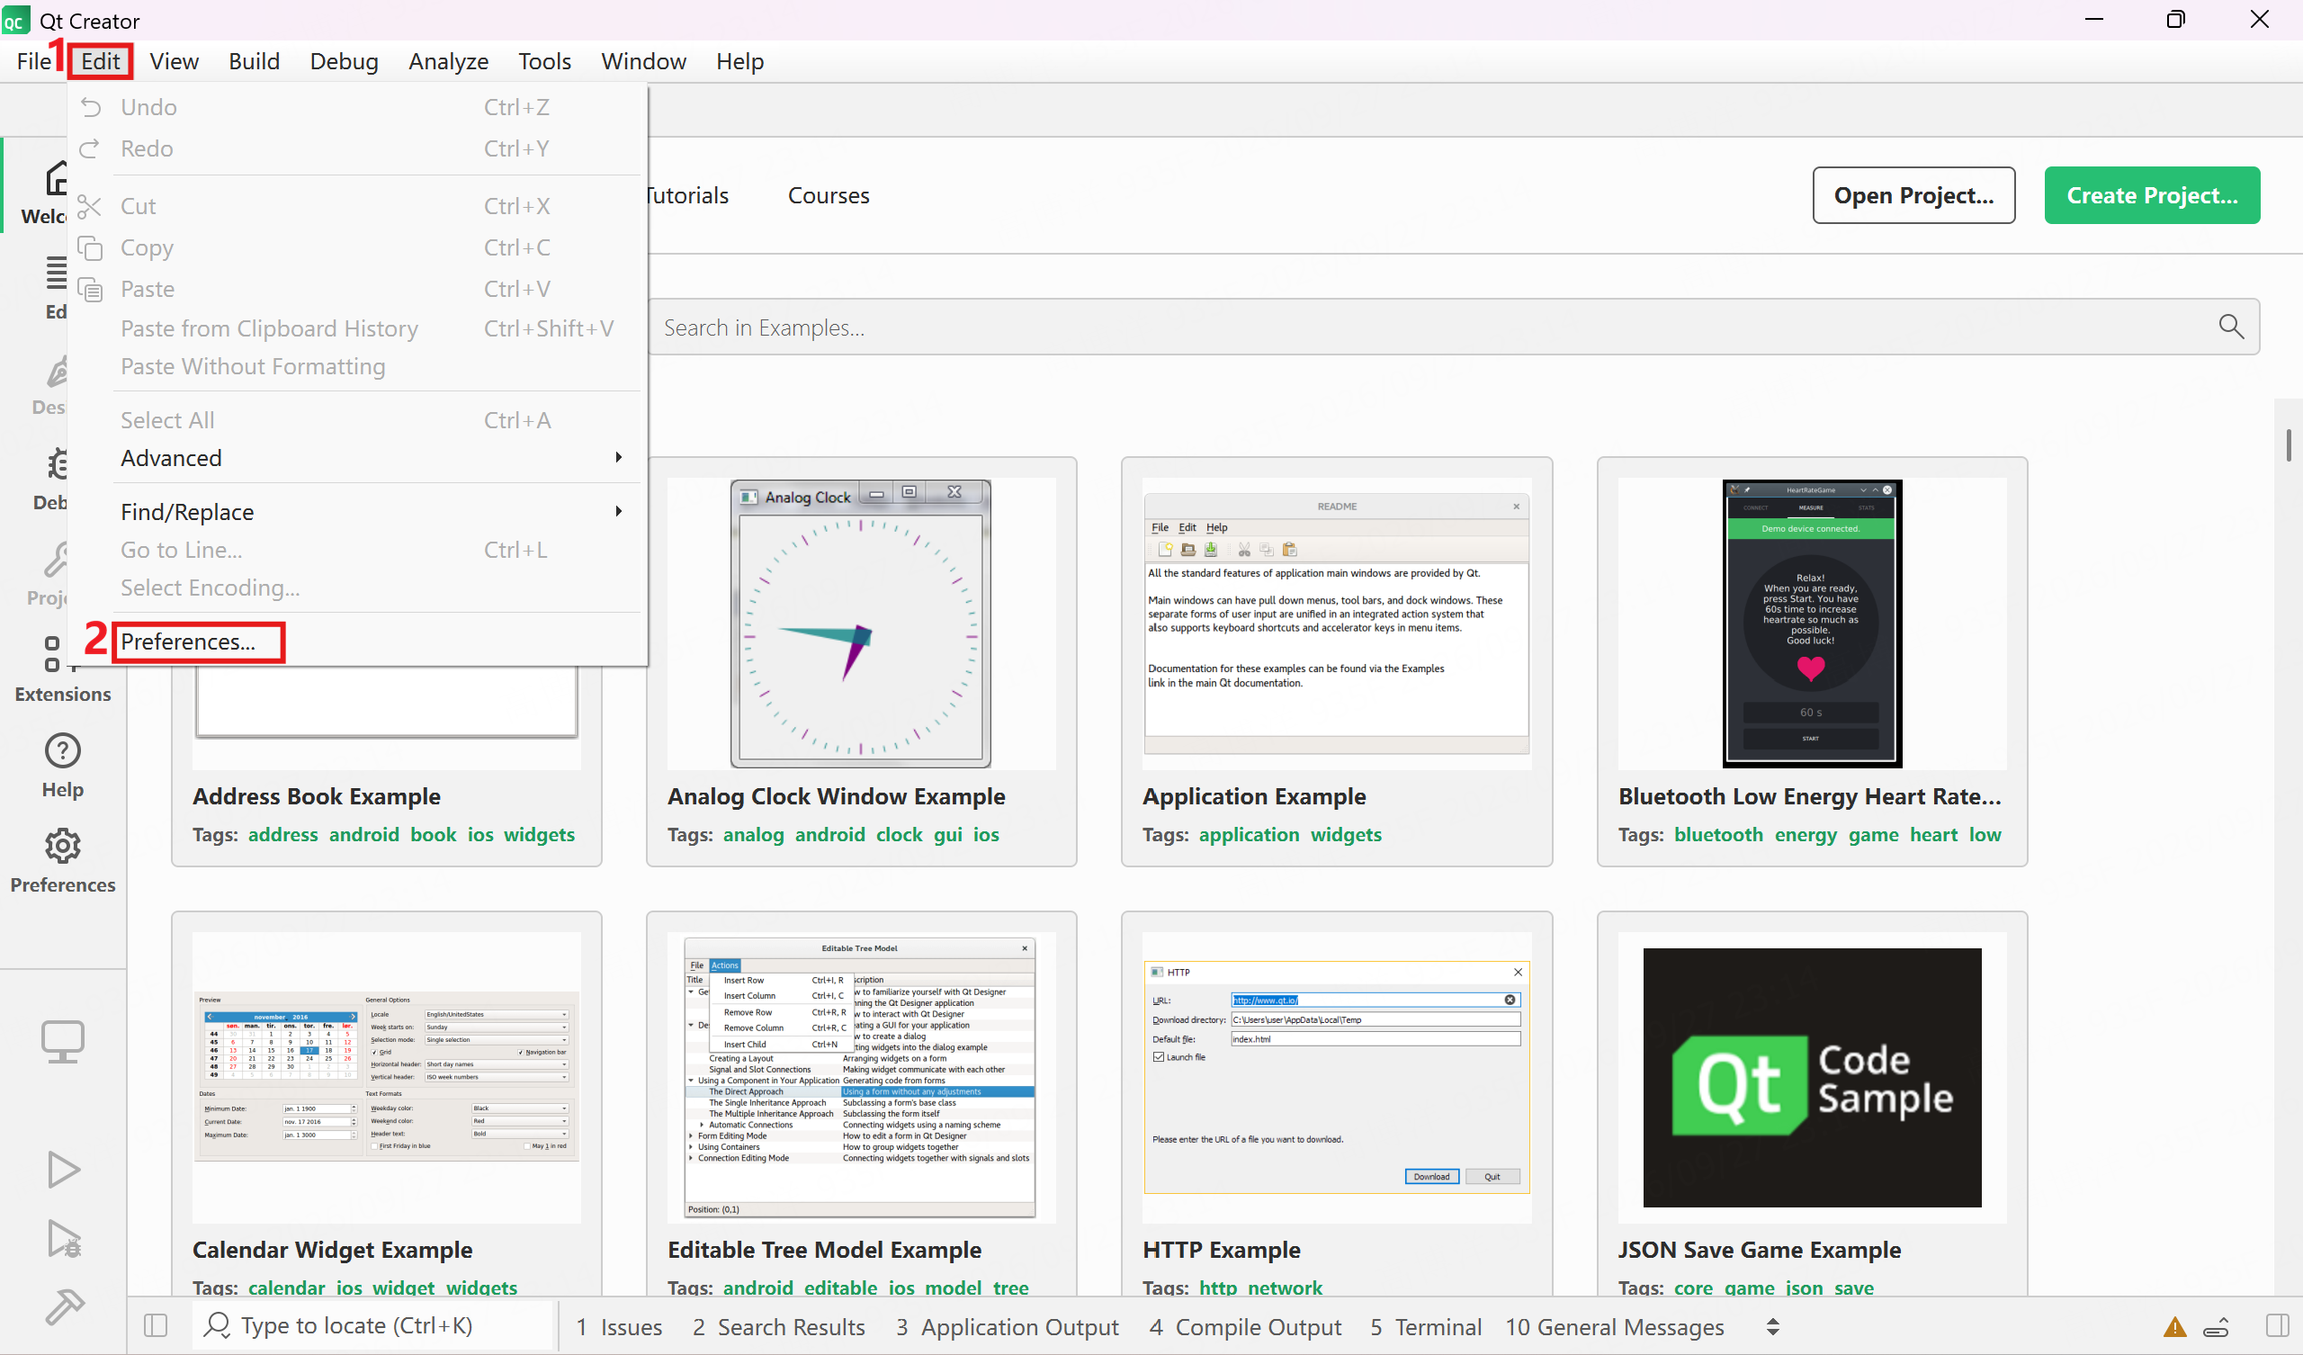Screen dimensions: 2303x1355
Task: Click the Debug mode bug icon
Action: tap(57, 464)
